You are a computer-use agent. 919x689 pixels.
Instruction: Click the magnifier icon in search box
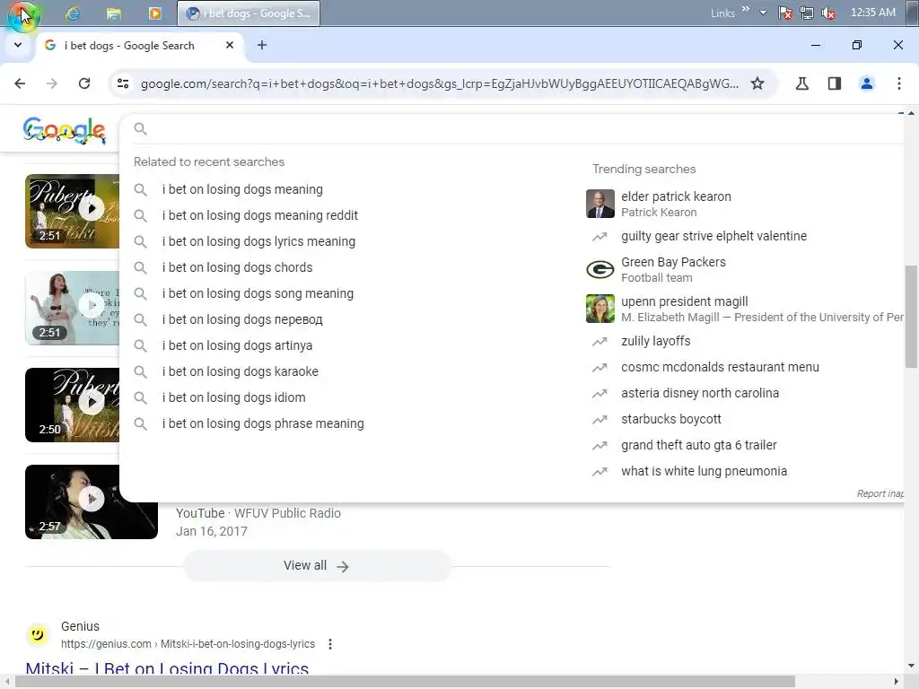tap(141, 129)
